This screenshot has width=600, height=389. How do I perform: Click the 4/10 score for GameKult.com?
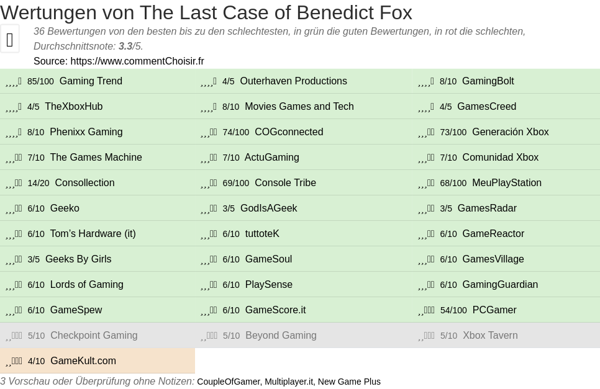[x=36, y=361]
